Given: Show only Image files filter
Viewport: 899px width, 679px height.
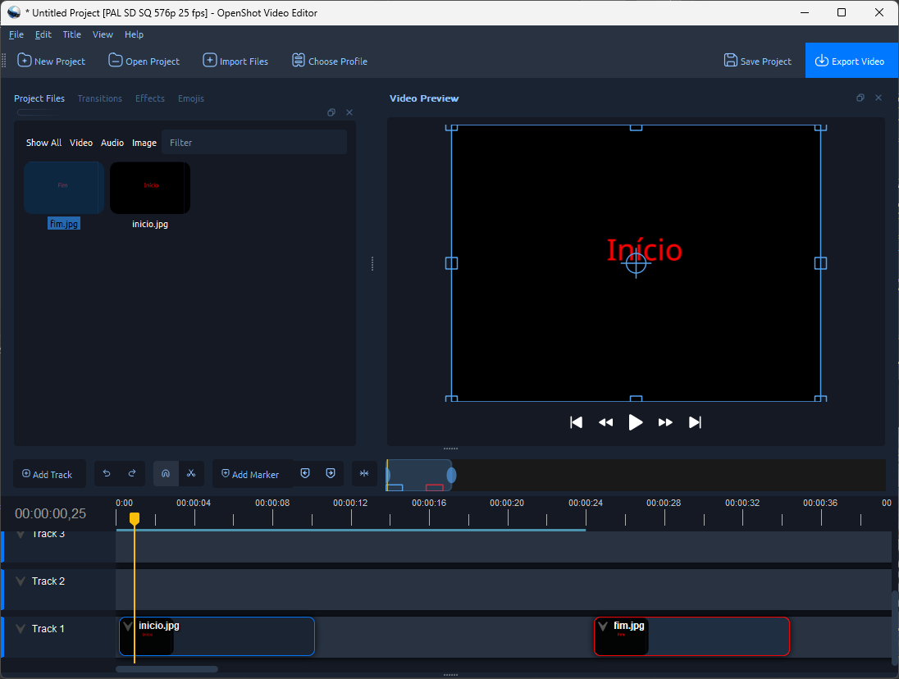Looking at the screenshot, I should [x=144, y=143].
